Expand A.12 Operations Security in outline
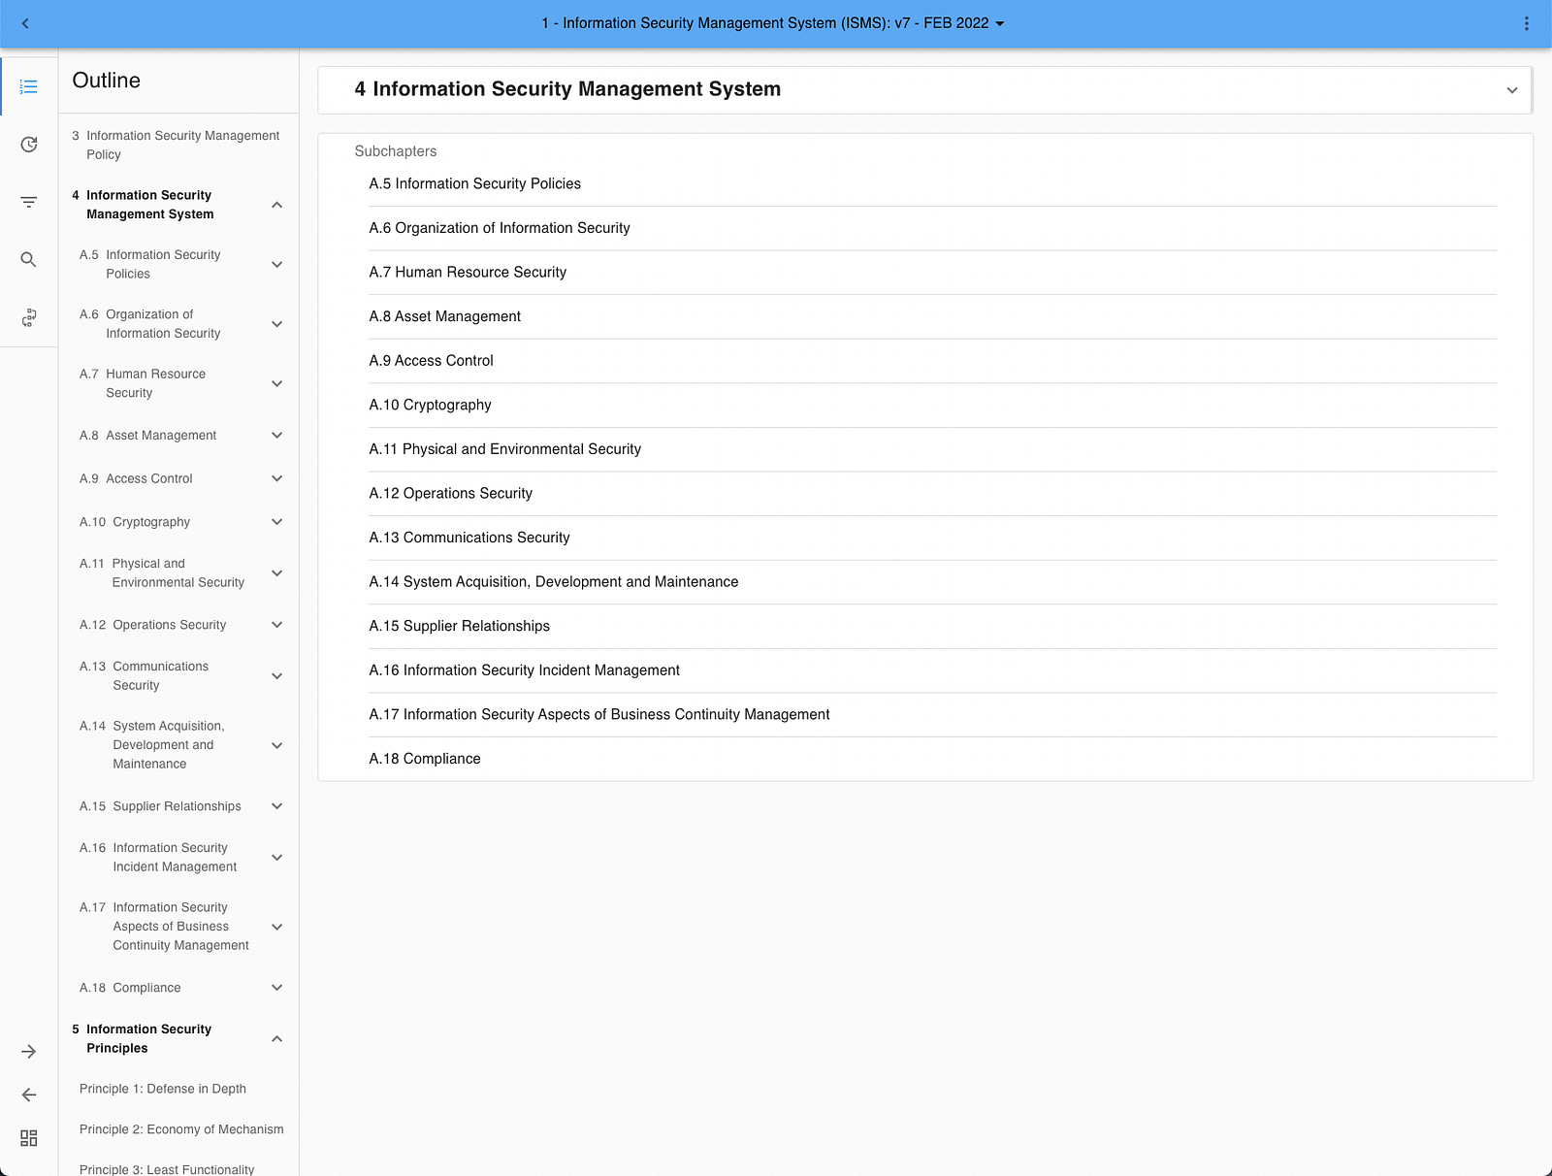 (x=276, y=625)
